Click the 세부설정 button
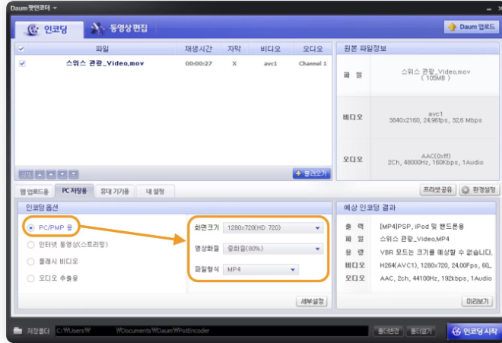This screenshot has height=343, width=502. (x=312, y=301)
